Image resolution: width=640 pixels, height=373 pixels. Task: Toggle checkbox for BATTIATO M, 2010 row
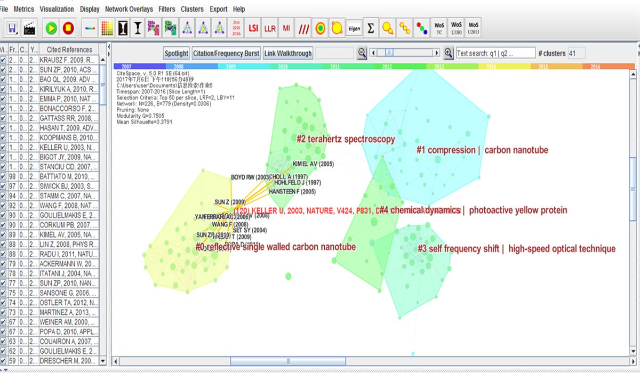4,176
